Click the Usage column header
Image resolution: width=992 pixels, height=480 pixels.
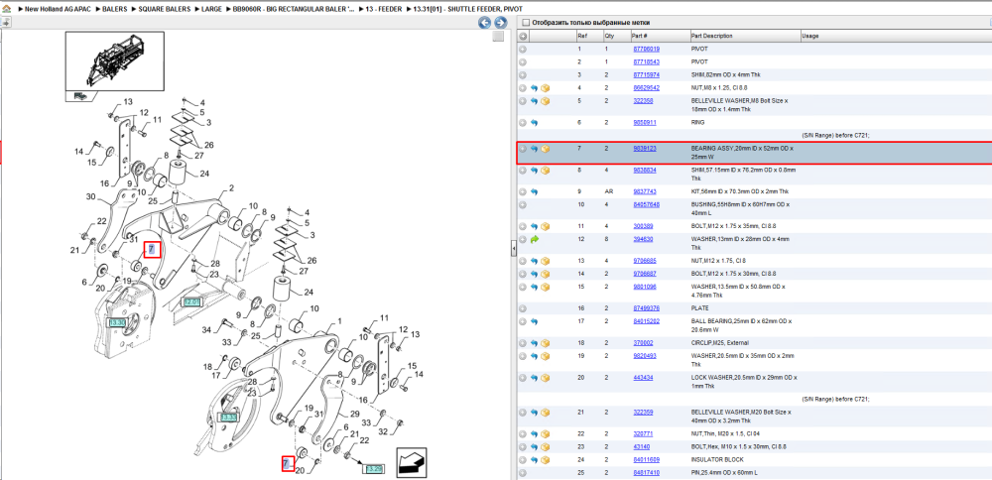click(x=811, y=36)
